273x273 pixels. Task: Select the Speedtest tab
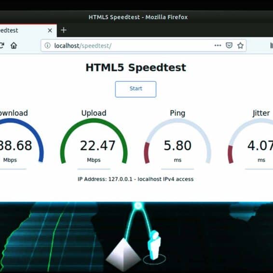click(28, 31)
